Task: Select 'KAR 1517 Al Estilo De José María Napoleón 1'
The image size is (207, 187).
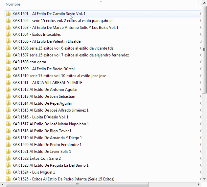Action: [51, 124]
